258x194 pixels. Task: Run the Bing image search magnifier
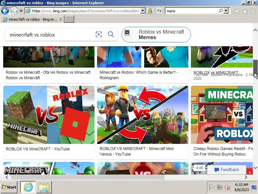(x=111, y=34)
